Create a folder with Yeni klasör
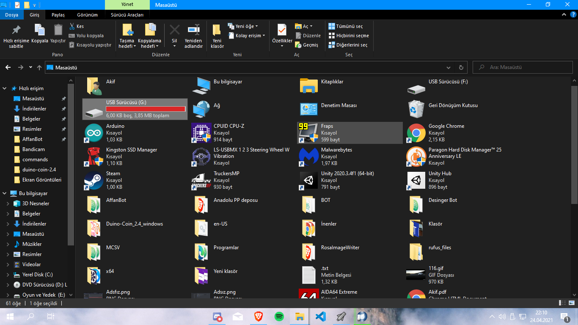578x325 pixels. [x=217, y=36]
